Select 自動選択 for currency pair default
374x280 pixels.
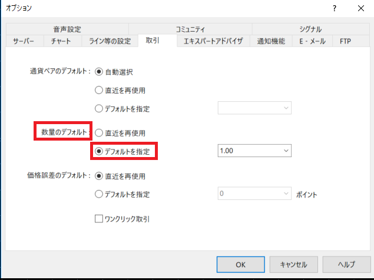[x=99, y=72]
